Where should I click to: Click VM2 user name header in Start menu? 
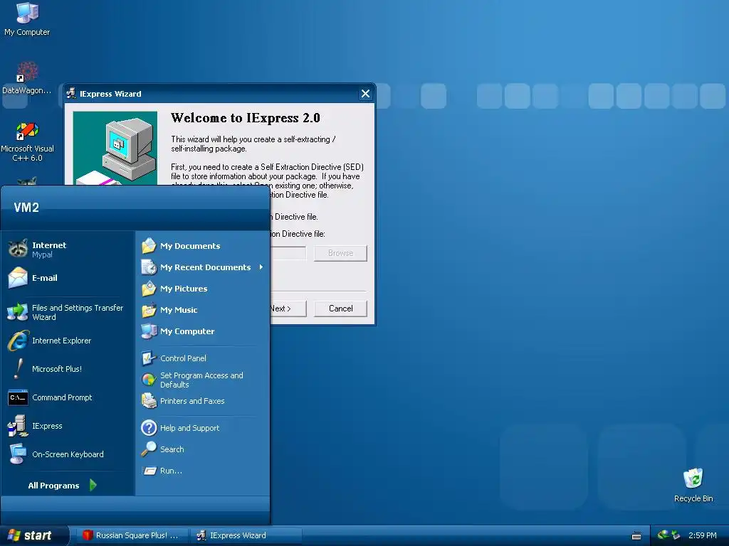(x=26, y=208)
